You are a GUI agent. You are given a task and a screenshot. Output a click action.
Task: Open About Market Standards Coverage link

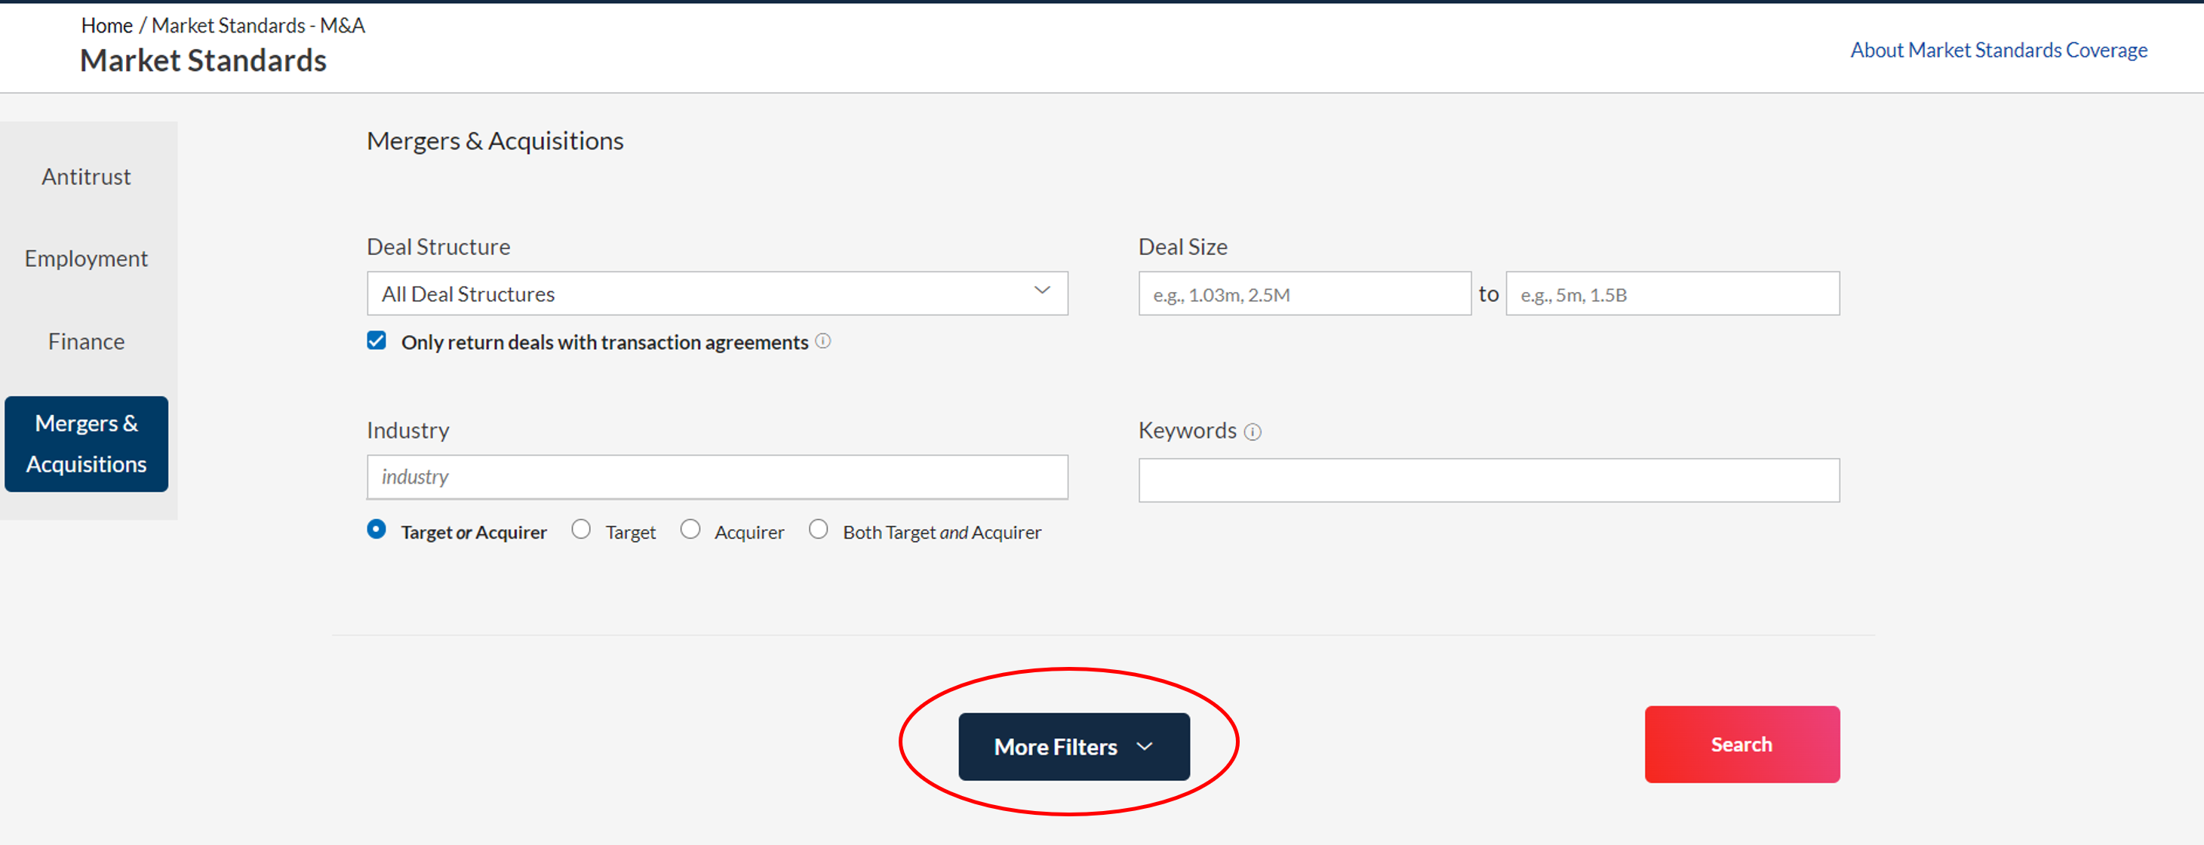[1999, 51]
